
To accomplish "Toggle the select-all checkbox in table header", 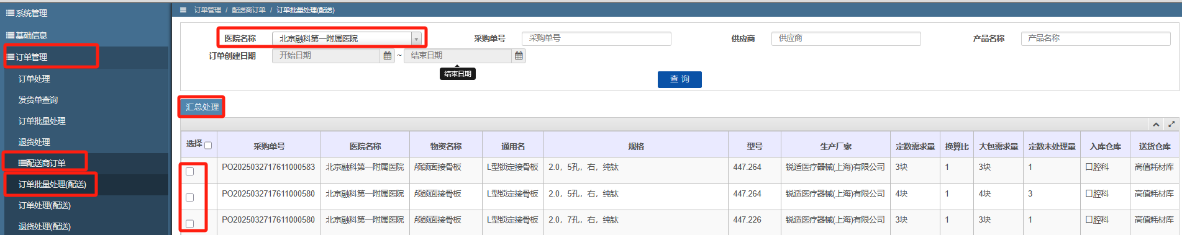I will click(208, 146).
